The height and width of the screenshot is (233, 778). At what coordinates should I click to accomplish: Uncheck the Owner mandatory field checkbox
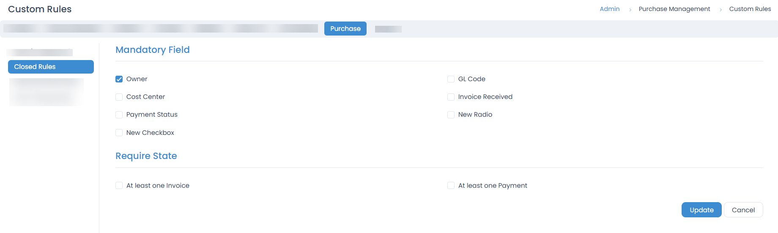pos(119,79)
